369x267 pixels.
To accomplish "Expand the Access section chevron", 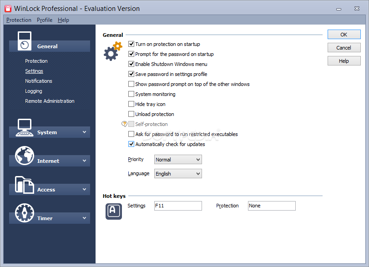I will point(84,189).
